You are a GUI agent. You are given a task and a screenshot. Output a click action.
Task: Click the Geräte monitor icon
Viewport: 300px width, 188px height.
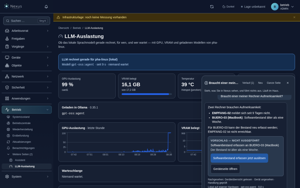coord(7,58)
